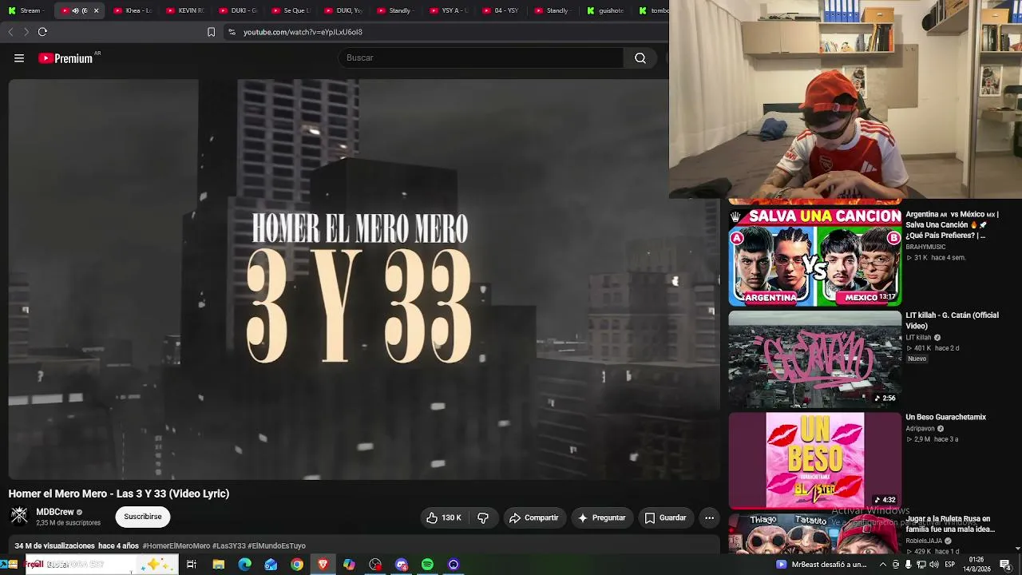This screenshot has width=1022, height=575.
Task: Switch to the Khea browser tab
Action: coord(133,10)
